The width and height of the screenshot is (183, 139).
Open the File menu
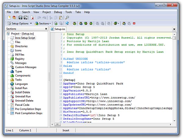point(9,12)
